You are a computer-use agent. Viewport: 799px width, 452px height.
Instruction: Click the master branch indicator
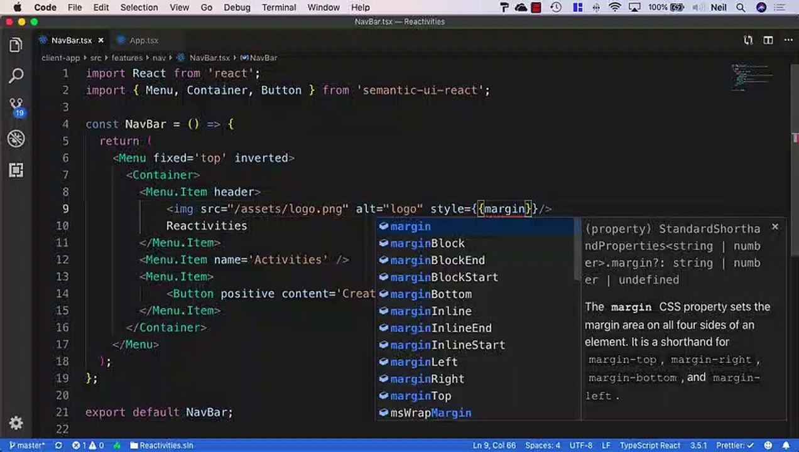[27, 445]
